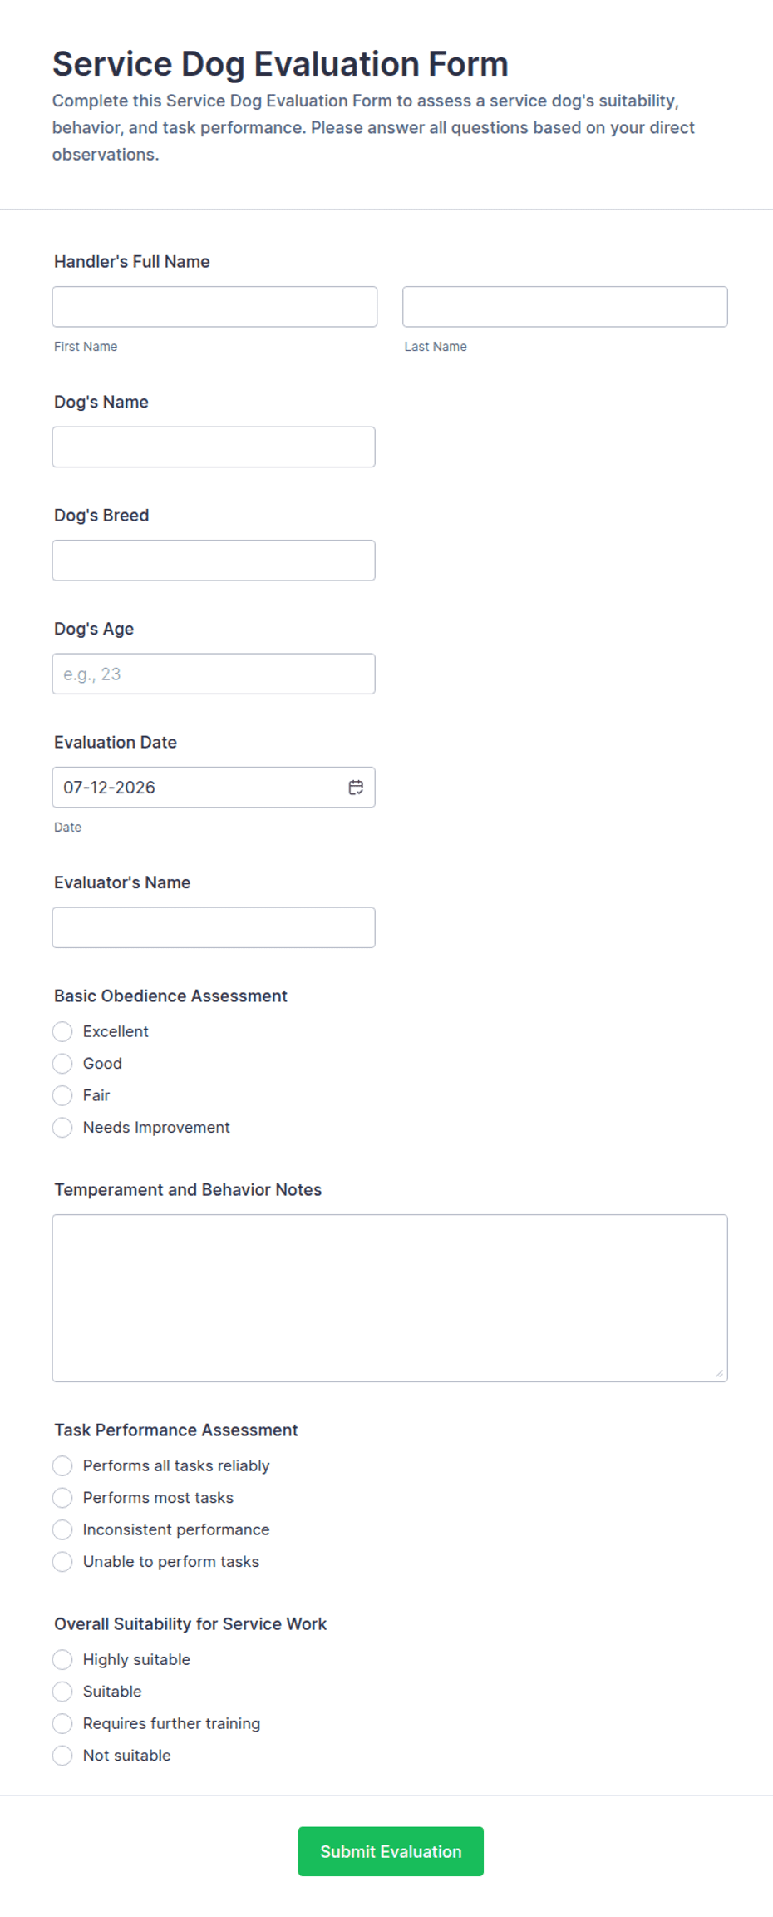Select Excellent for Basic Obedience
773x1917 pixels.
coord(62,1032)
